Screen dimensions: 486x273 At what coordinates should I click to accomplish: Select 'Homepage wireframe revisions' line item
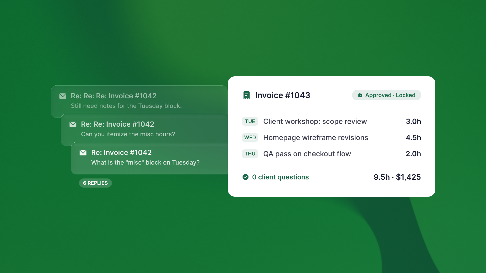point(316,138)
